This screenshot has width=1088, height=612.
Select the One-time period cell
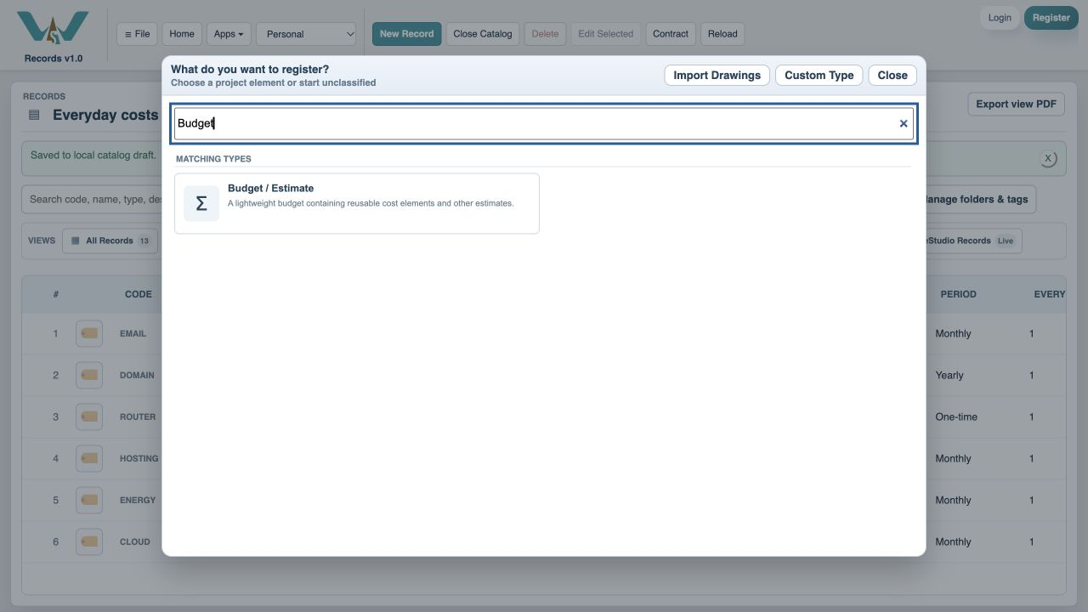(956, 416)
